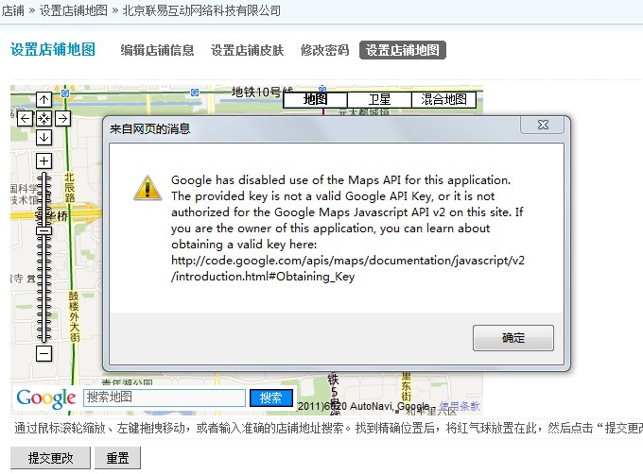Click the yellow warning icon in dialog

[148, 188]
